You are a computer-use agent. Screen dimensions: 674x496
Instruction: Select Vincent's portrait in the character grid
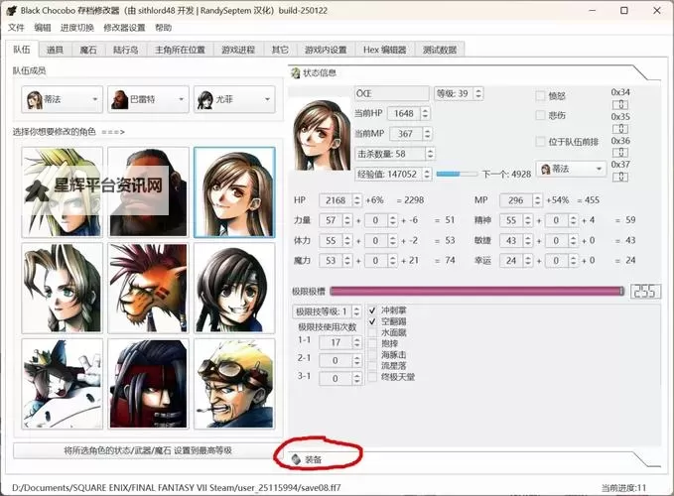coord(148,384)
